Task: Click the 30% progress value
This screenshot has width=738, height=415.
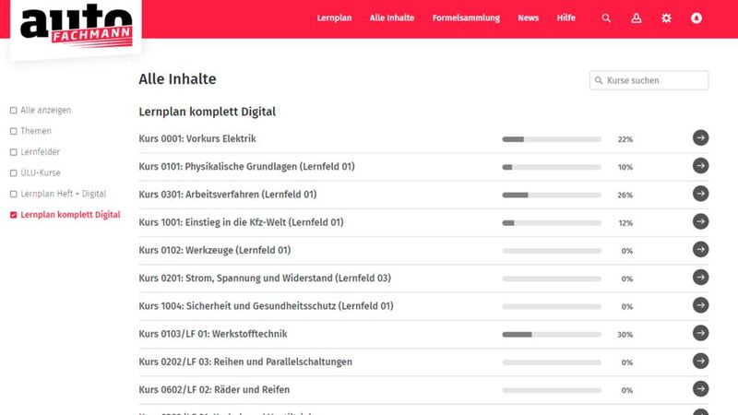Action: tap(625, 335)
